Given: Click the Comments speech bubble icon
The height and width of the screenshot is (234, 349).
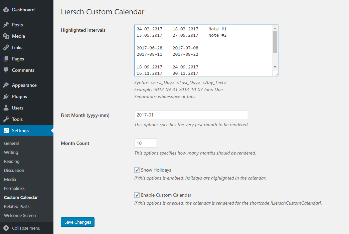Looking at the screenshot, I should pos(6,70).
